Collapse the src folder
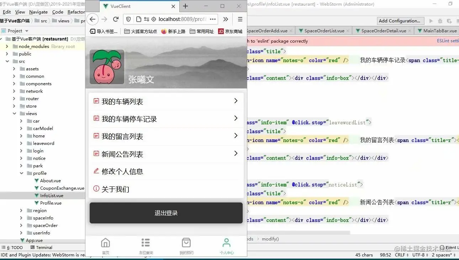Screen dimensions: 459x260 [x=7, y=61]
